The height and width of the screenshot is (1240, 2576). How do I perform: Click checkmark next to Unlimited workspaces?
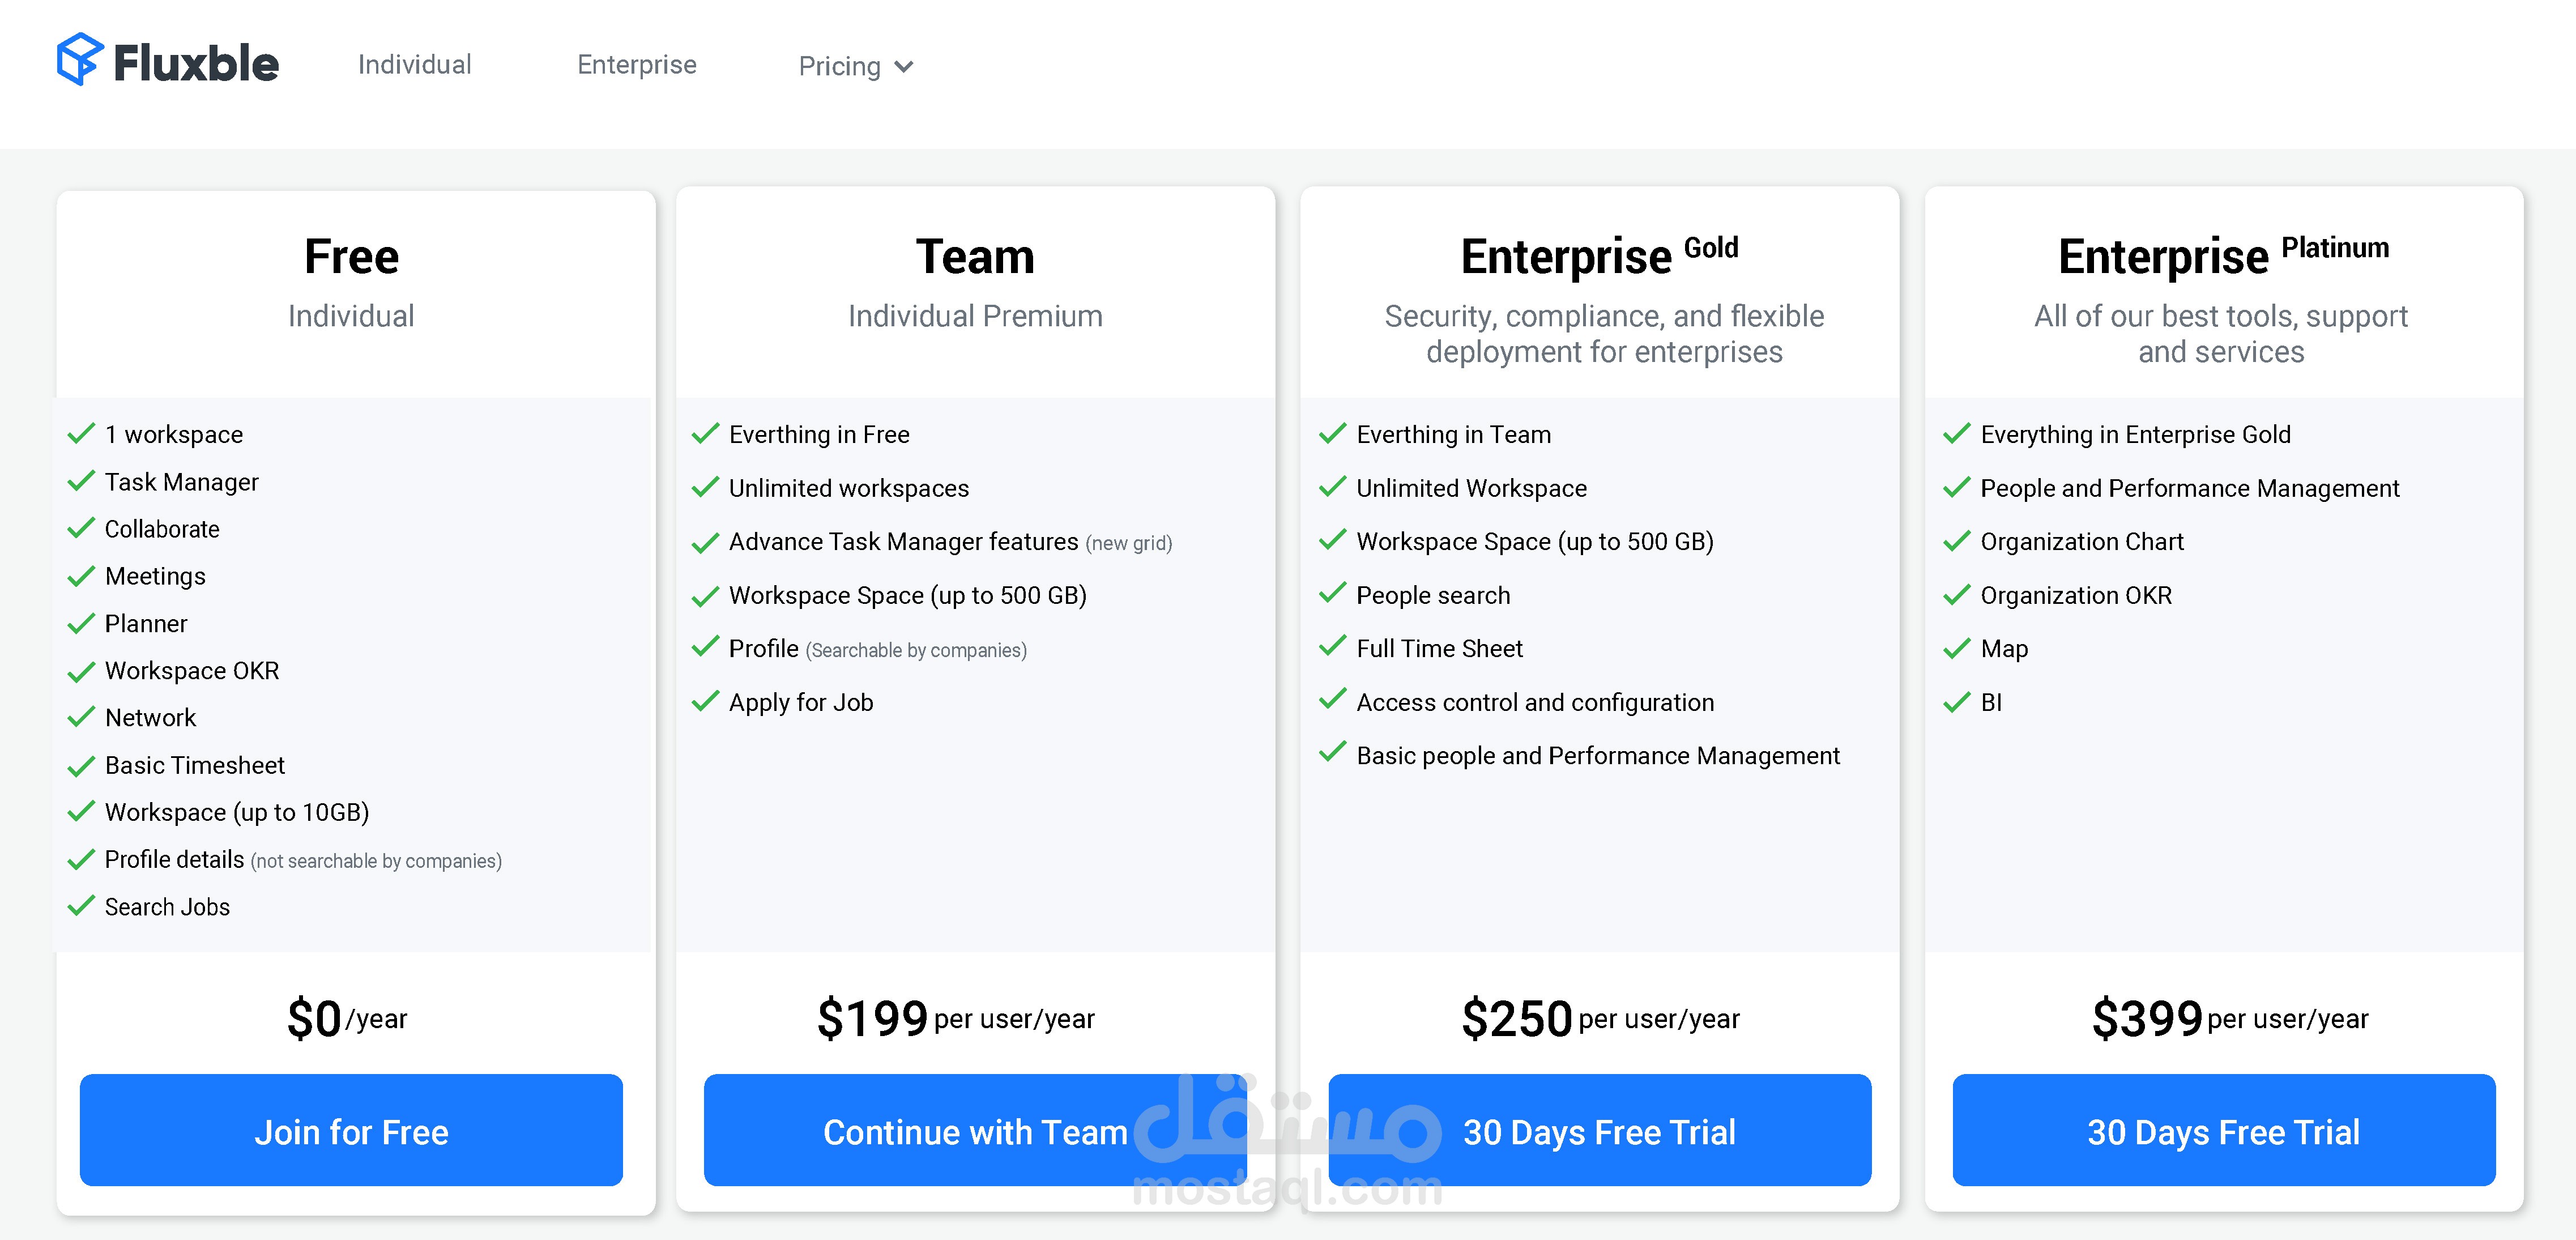705,487
